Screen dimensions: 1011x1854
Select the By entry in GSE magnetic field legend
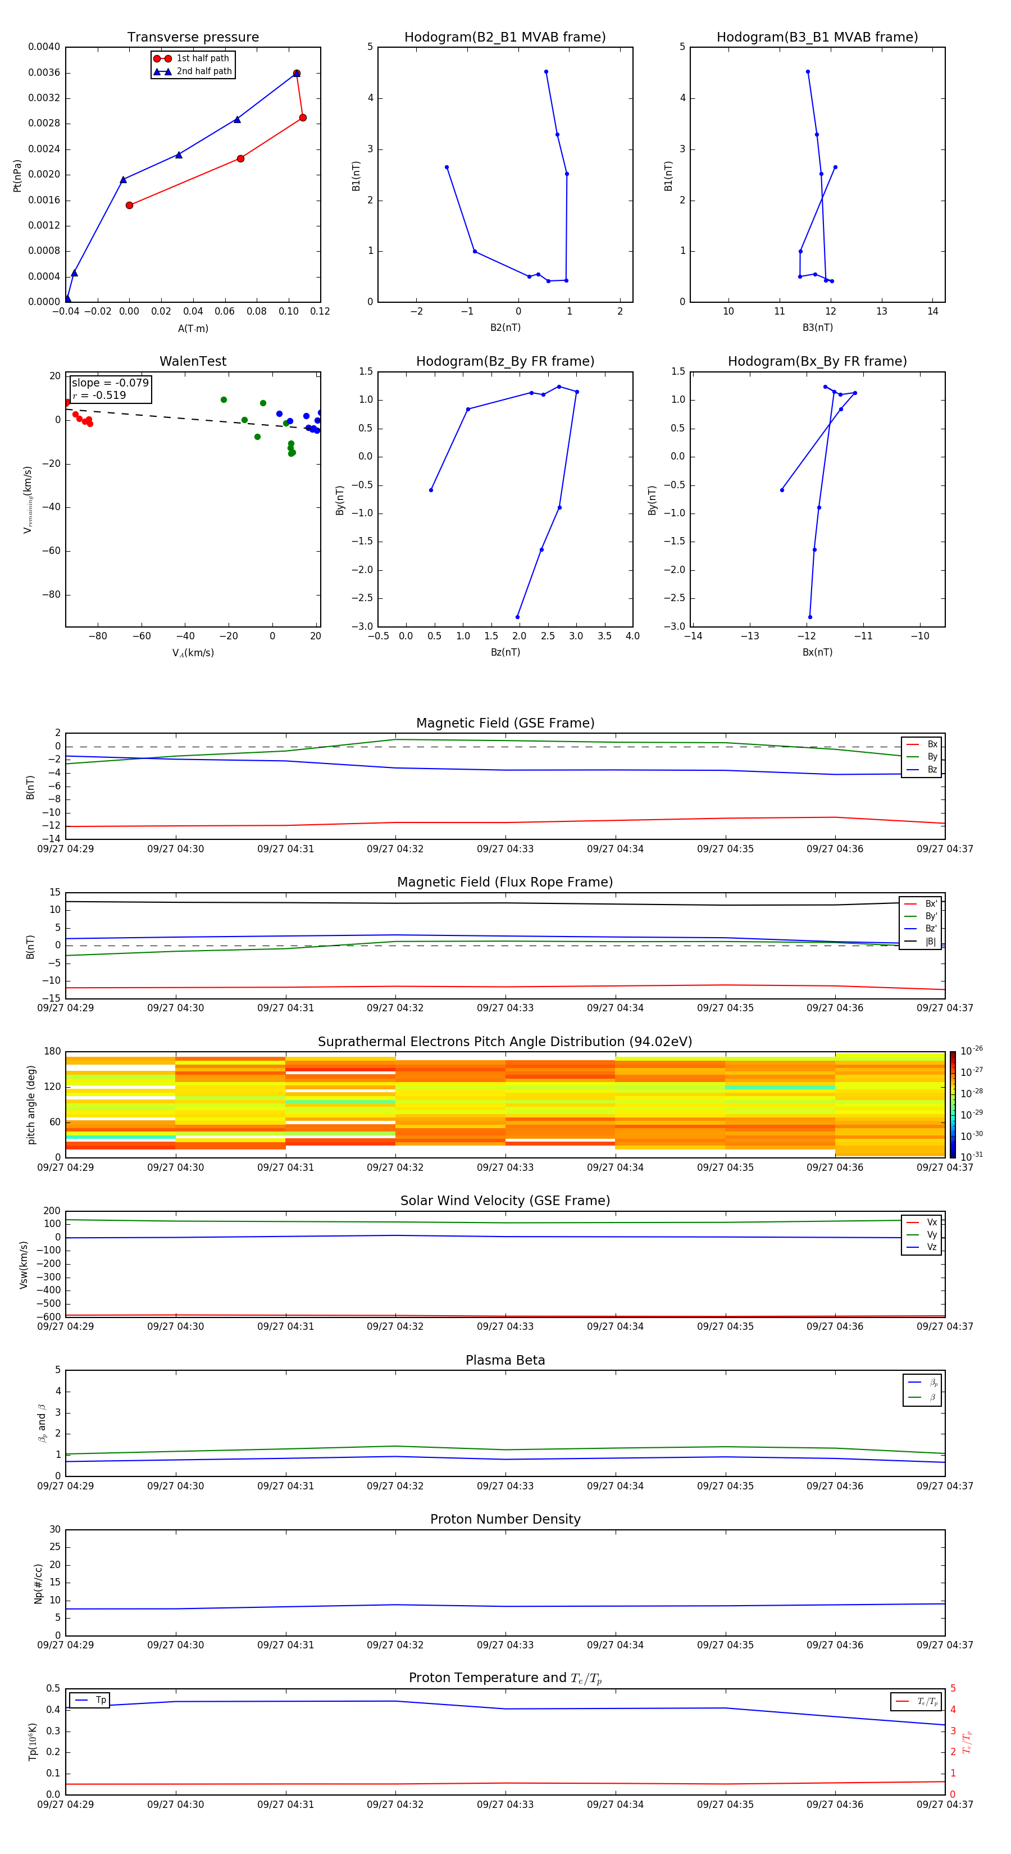(922, 757)
